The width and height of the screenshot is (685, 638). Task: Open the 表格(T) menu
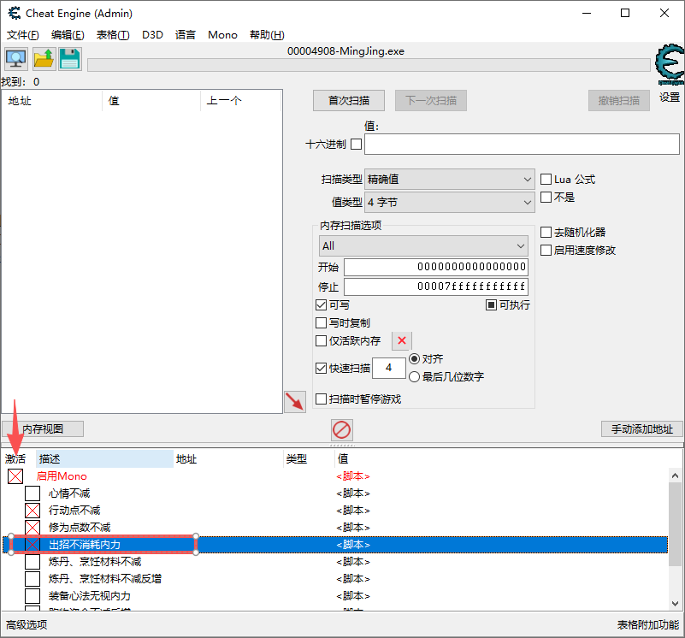pos(113,34)
